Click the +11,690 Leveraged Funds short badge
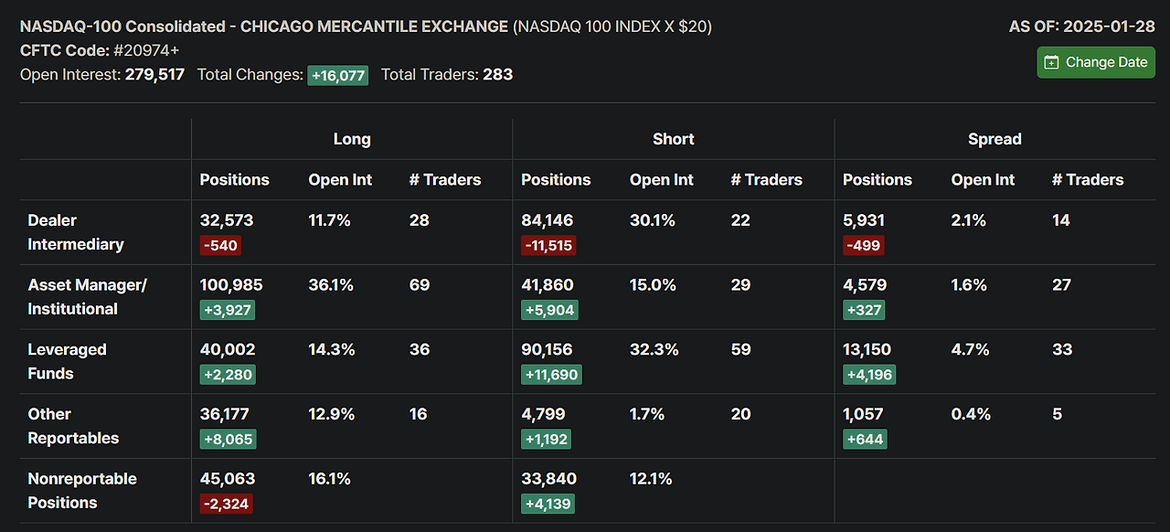 pyautogui.click(x=551, y=374)
